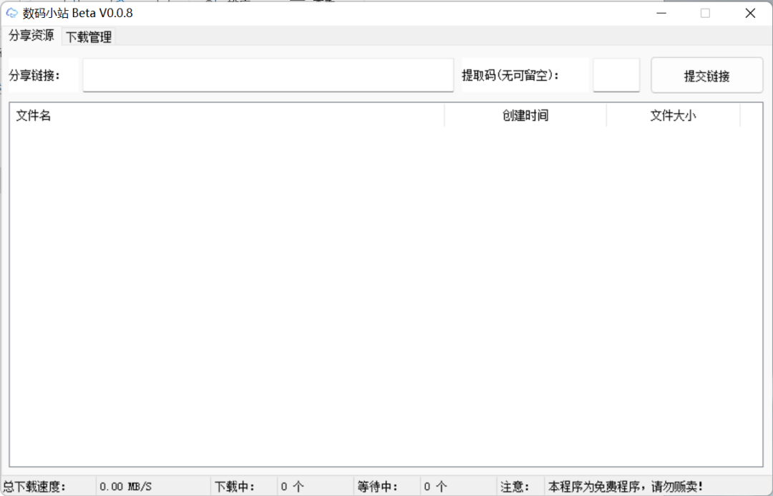Screen dimensions: 773x496
Task: Click the 文件大小 column header
Action: click(x=673, y=115)
